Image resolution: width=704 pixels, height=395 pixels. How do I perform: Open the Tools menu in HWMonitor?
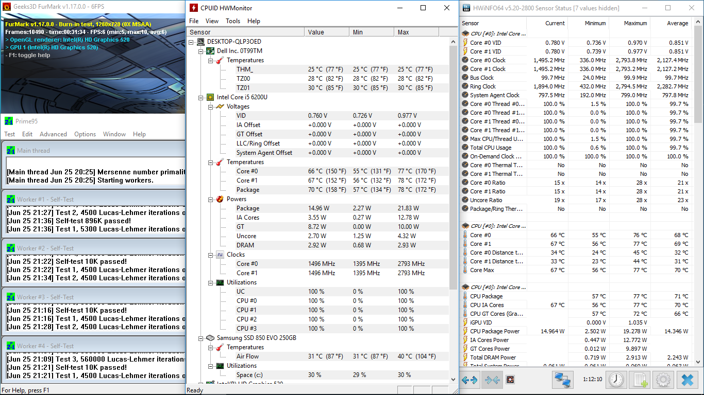(x=233, y=21)
